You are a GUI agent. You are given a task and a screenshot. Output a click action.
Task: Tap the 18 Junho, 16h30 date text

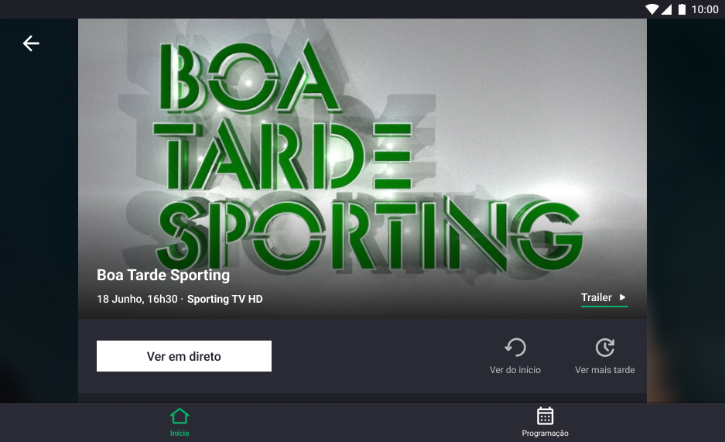click(137, 299)
